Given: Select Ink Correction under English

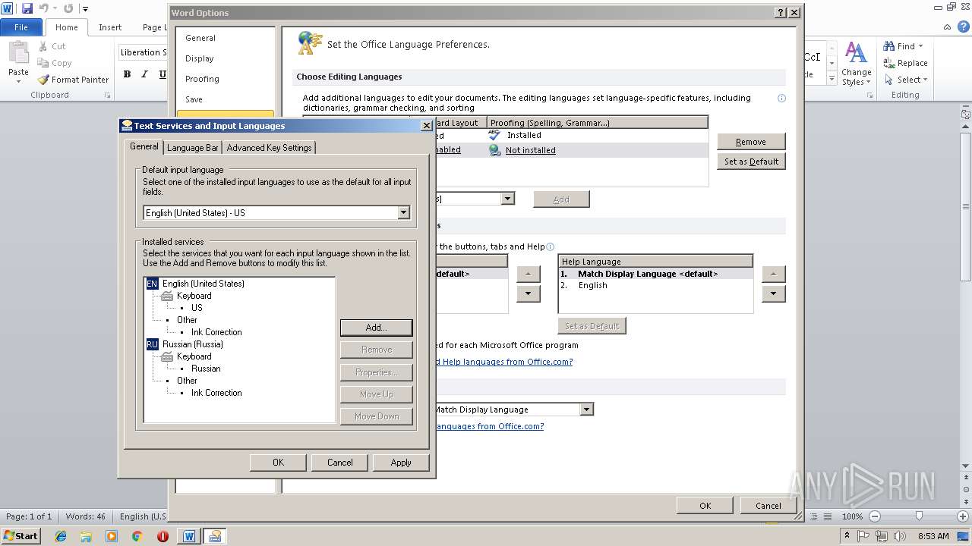Looking at the screenshot, I should click(x=216, y=332).
